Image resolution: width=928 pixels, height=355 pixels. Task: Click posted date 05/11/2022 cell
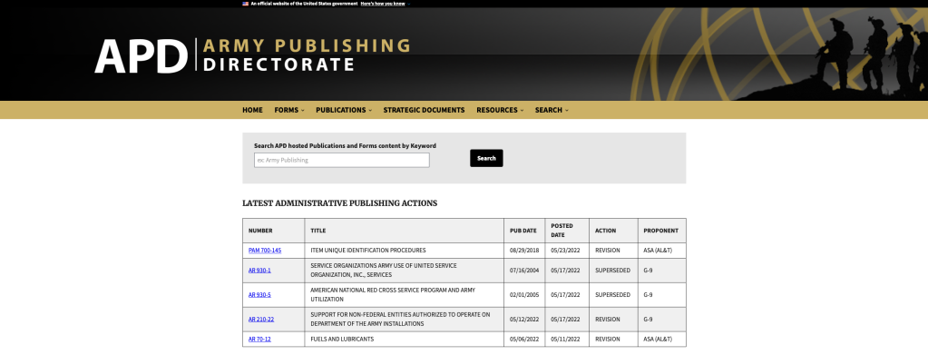[x=567, y=340]
